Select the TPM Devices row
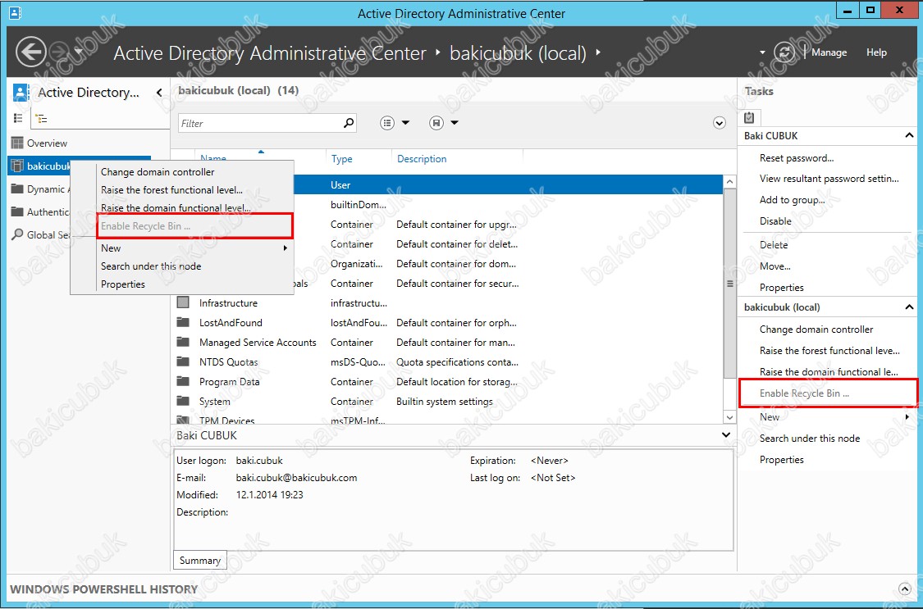This screenshot has width=923, height=609. coord(449,419)
